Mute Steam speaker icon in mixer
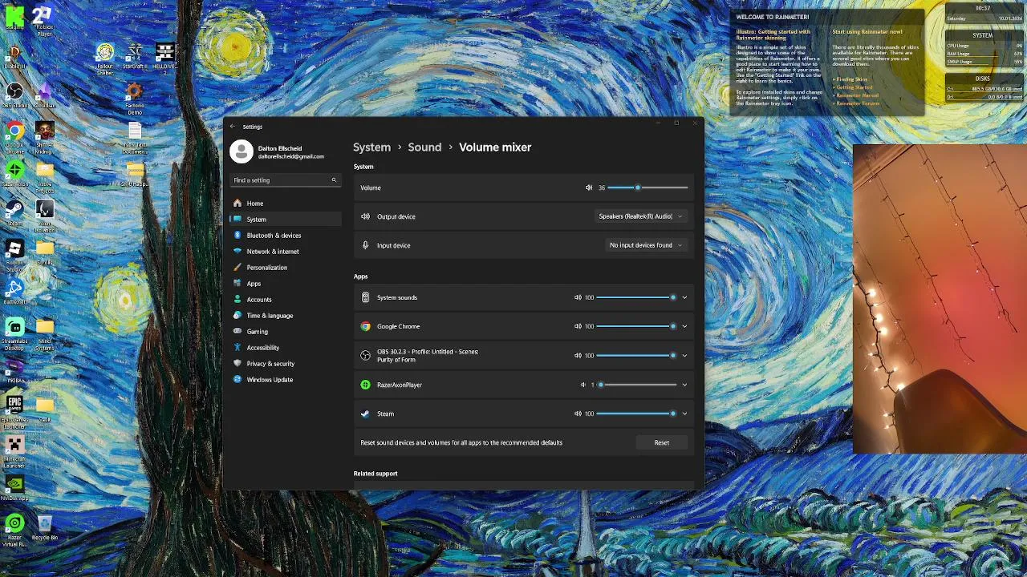The height and width of the screenshot is (577, 1027). coord(578,414)
